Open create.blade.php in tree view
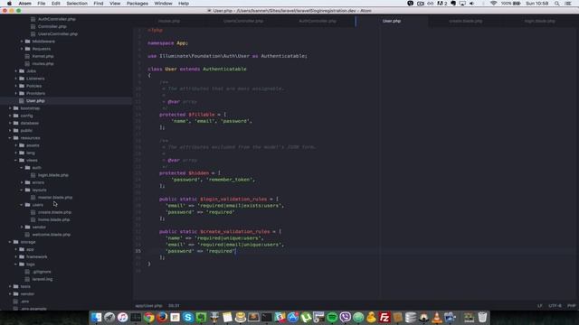The height and width of the screenshot is (325, 579). (x=54, y=212)
